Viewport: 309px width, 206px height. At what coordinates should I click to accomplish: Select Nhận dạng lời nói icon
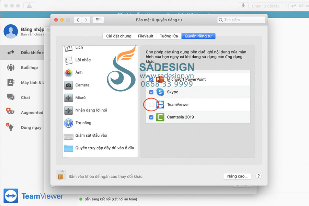pyautogui.click(x=69, y=111)
